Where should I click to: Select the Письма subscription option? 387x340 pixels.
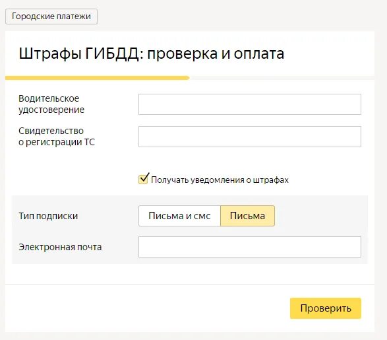pos(247,216)
